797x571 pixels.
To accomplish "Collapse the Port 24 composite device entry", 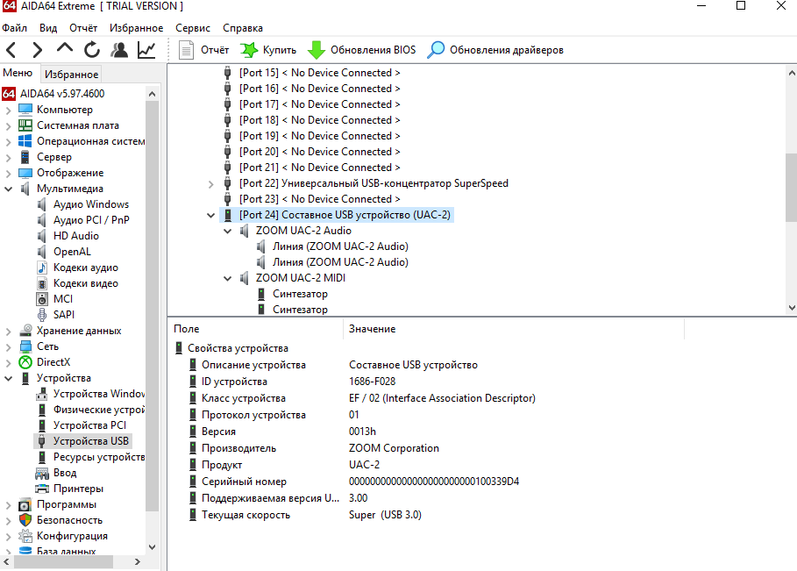I will pos(211,216).
